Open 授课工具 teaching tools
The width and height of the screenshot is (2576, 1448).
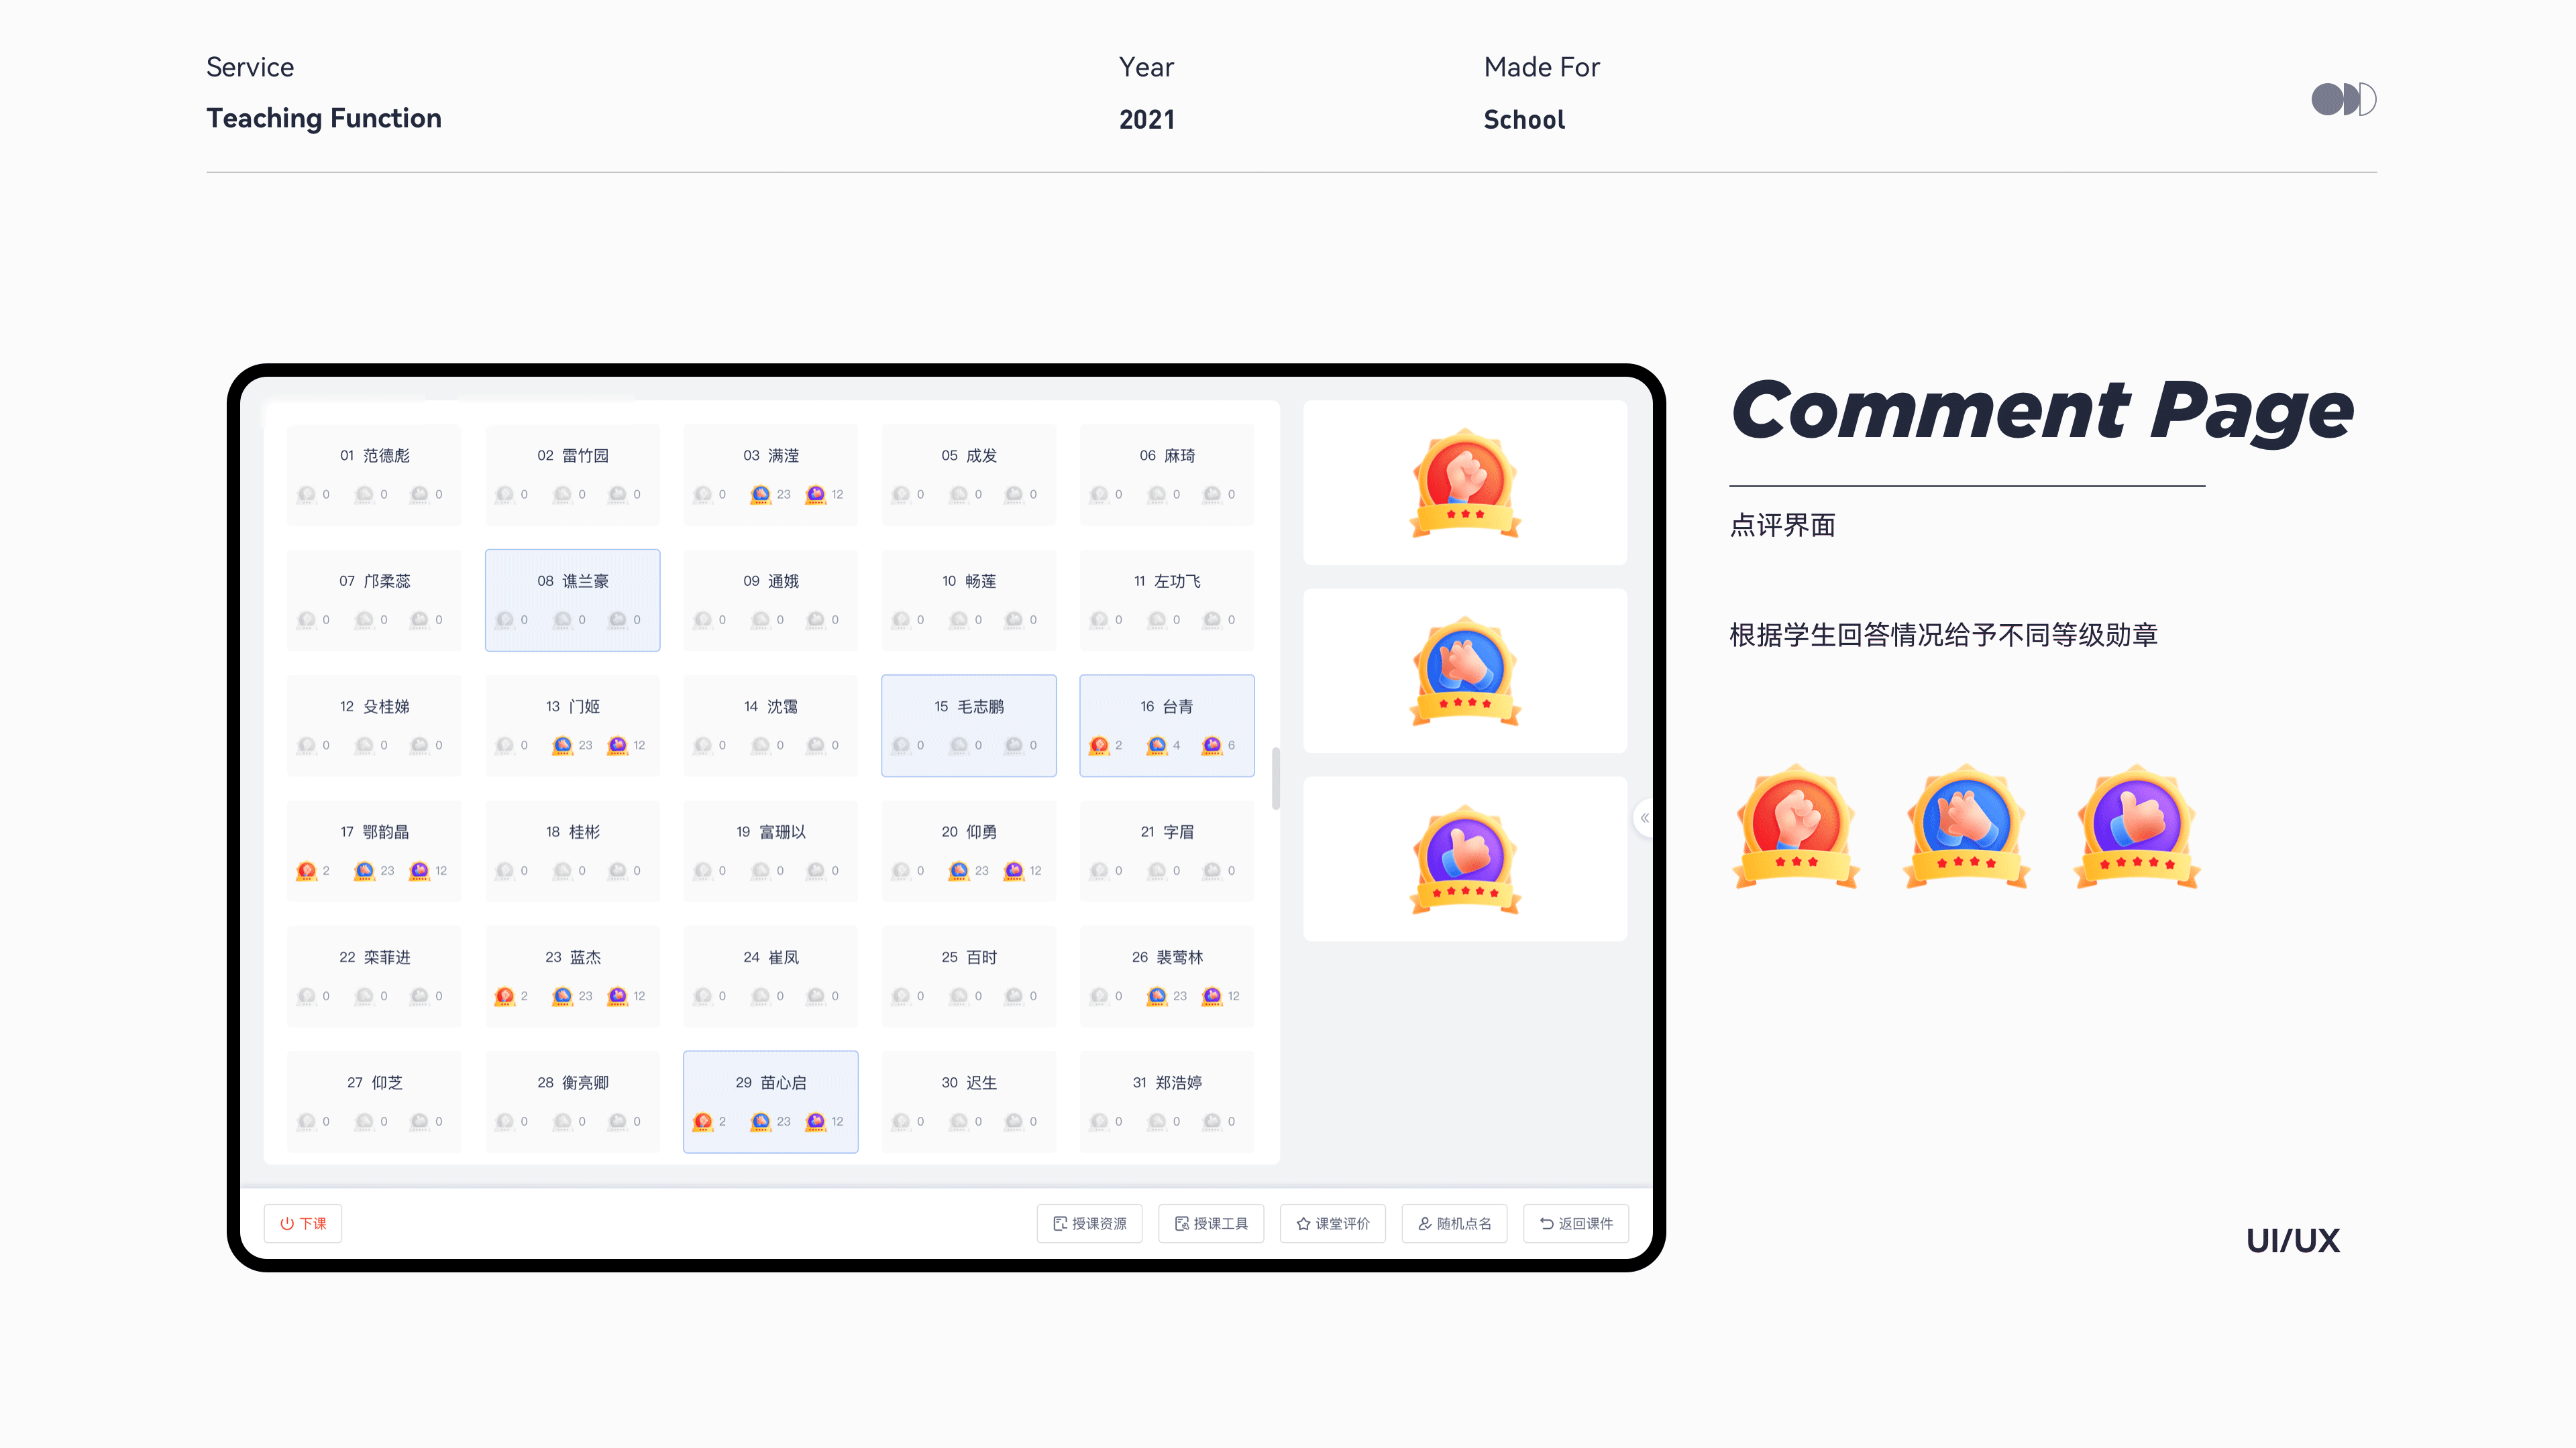pyautogui.click(x=1211, y=1223)
